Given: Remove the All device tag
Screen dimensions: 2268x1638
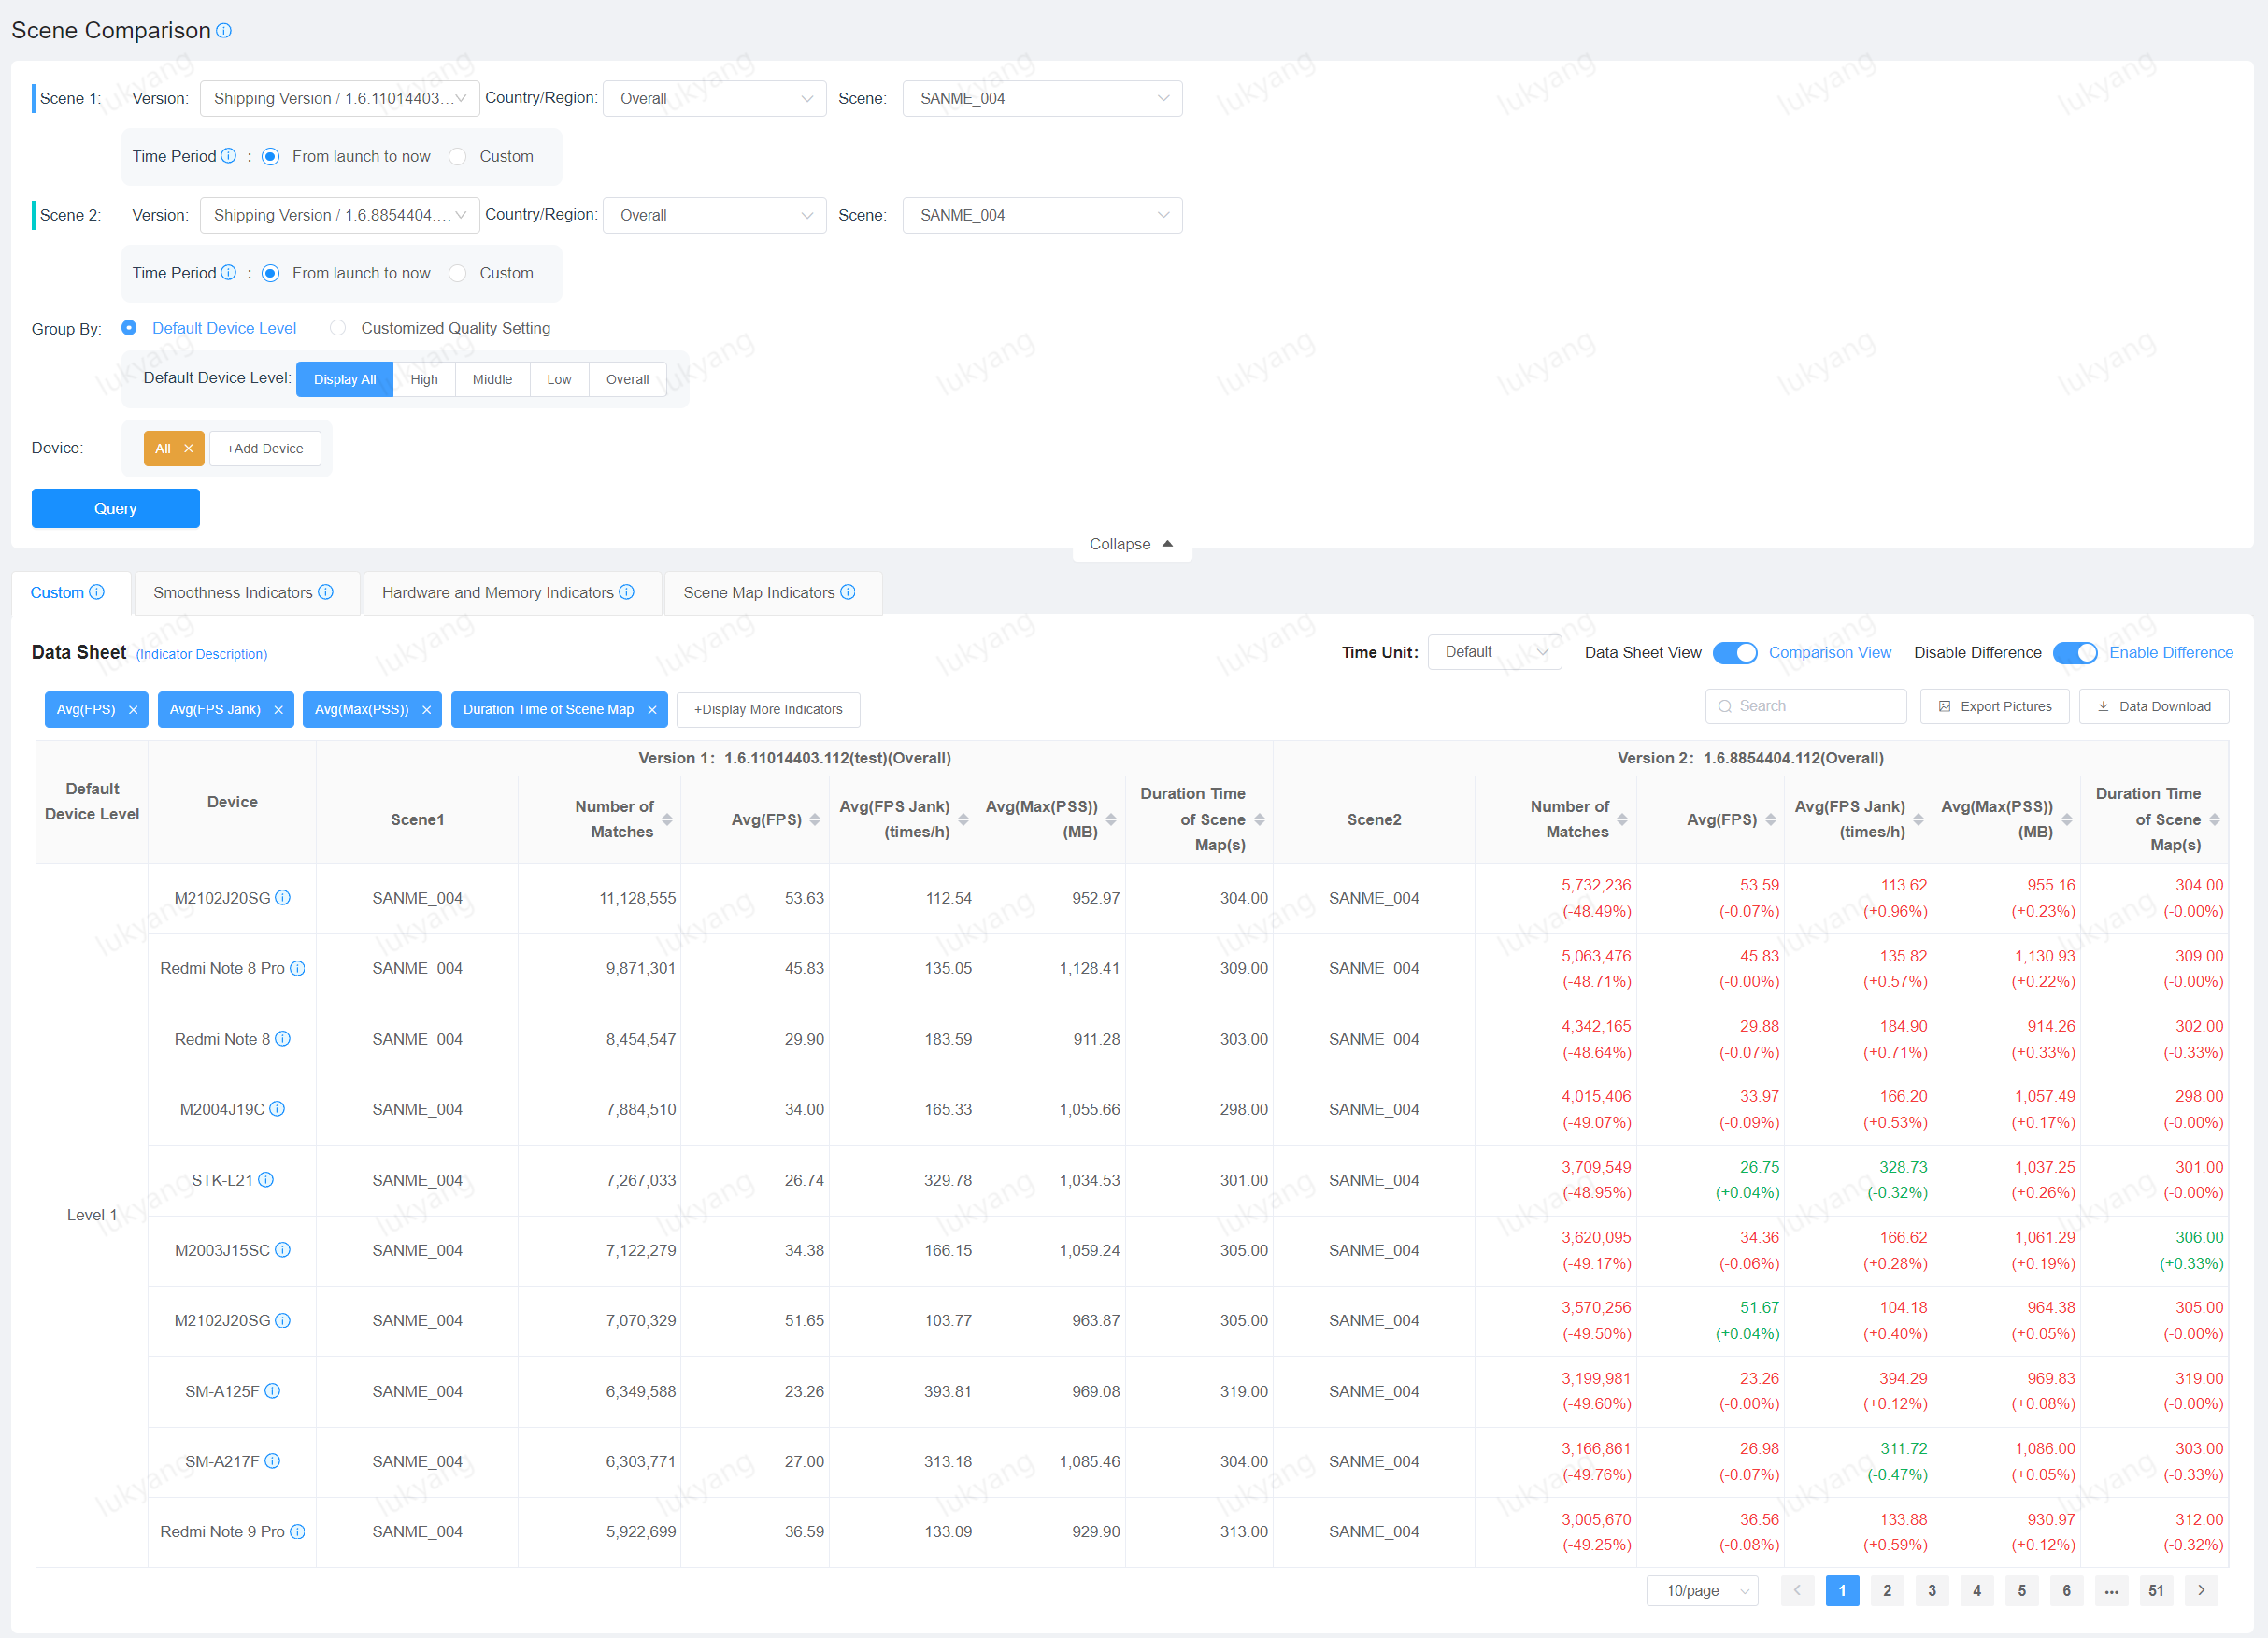Looking at the screenshot, I should click(188, 449).
